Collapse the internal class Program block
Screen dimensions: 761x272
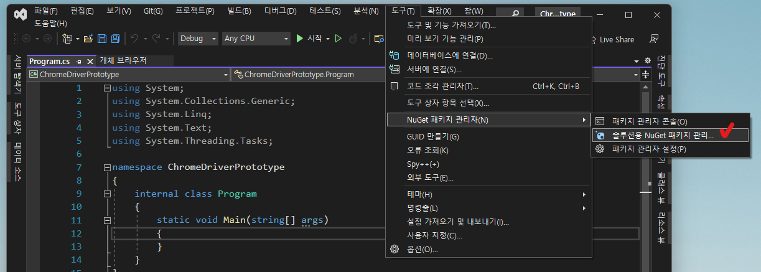click(x=107, y=194)
